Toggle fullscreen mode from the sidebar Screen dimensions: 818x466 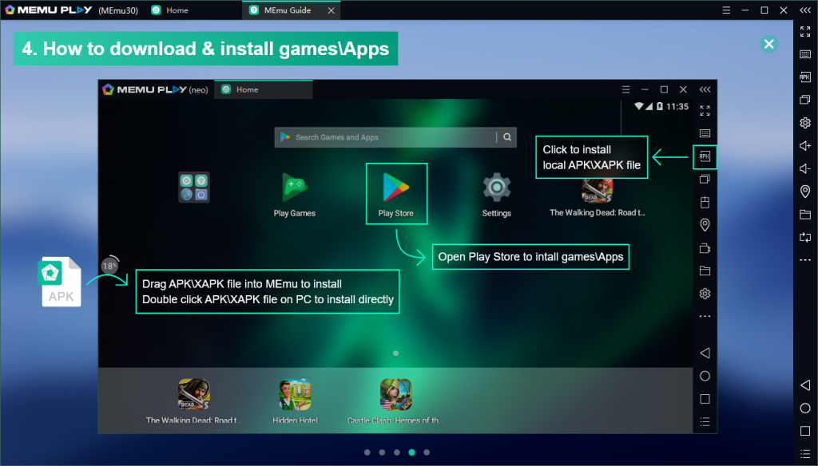805,32
